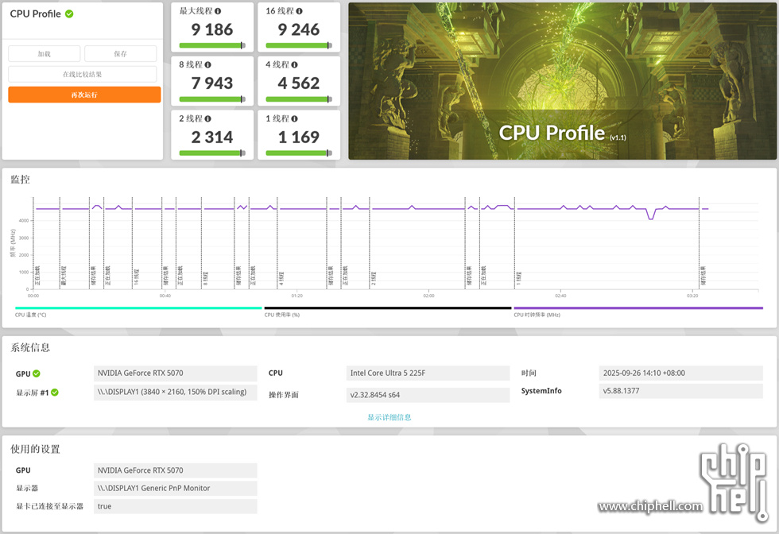Click the system info GPU field NVIDIA GeForce RTX 5070
Image resolution: width=779 pixels, height=534 pixels.
click(x=176, y=373)
